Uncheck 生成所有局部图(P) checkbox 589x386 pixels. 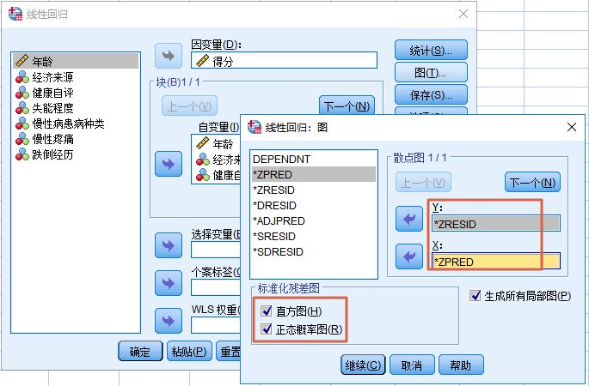(475, 296)
